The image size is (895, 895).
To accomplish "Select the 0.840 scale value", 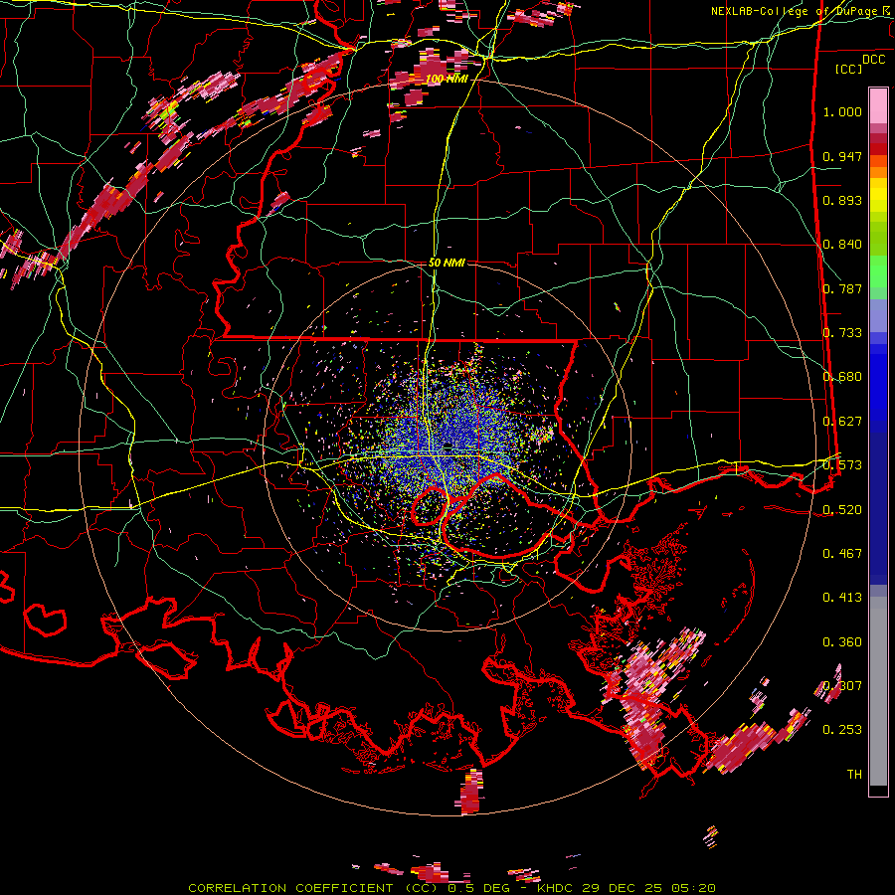I will point(842,245).
